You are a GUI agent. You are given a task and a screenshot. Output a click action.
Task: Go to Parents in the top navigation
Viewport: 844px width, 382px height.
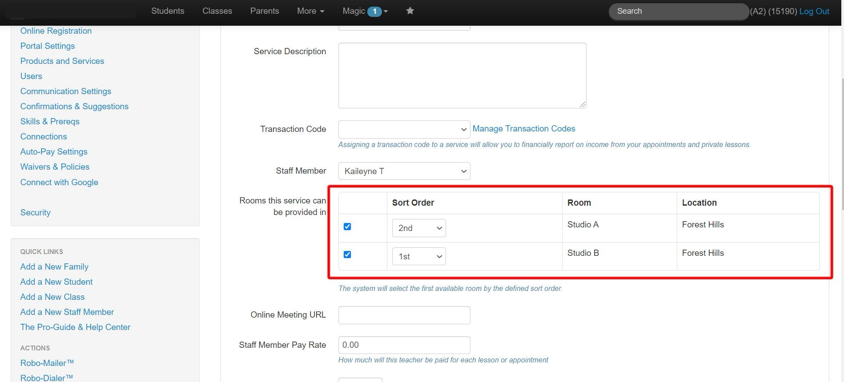tap(265, 11)
